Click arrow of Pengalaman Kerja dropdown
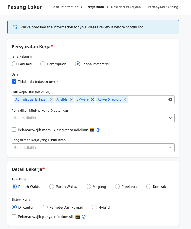191x229 pixels. [x=170, y=147]
